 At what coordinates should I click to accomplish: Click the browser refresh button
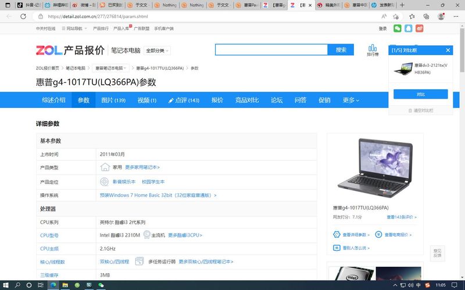(24, 16)
